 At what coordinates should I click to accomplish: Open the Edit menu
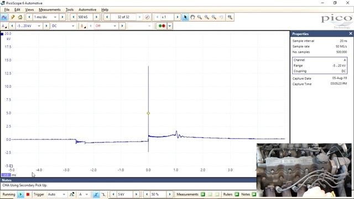click(x=17, y=10)
